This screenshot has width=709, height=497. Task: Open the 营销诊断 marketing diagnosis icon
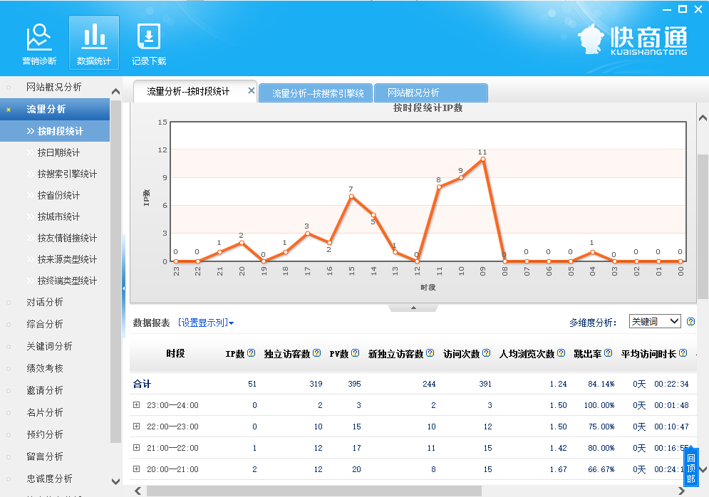coord(38,43)
